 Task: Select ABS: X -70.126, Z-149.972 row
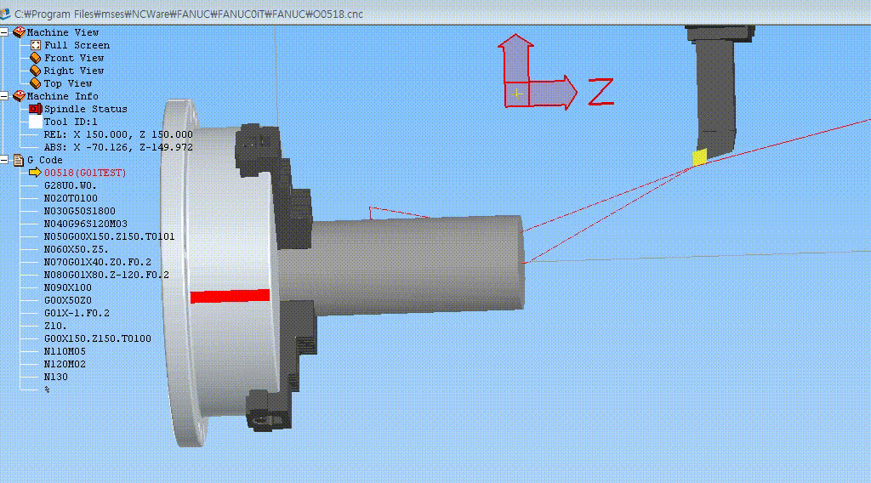(118, 147)
